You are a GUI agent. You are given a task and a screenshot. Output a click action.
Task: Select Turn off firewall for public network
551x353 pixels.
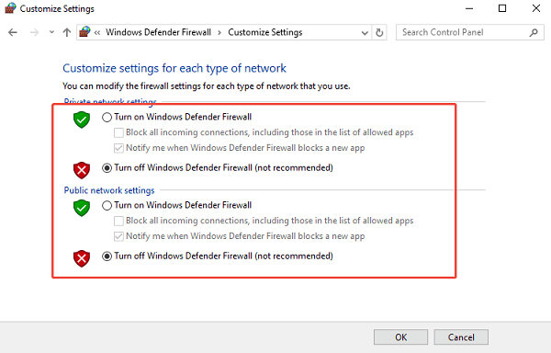point(107,256)
